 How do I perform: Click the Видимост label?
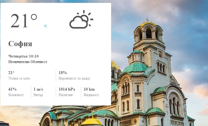(91, 95)
